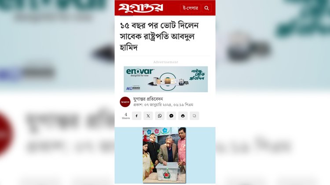330x185 pixels.
Task: Click the round Jugantor author avatar
Action: tap(125, 102)
